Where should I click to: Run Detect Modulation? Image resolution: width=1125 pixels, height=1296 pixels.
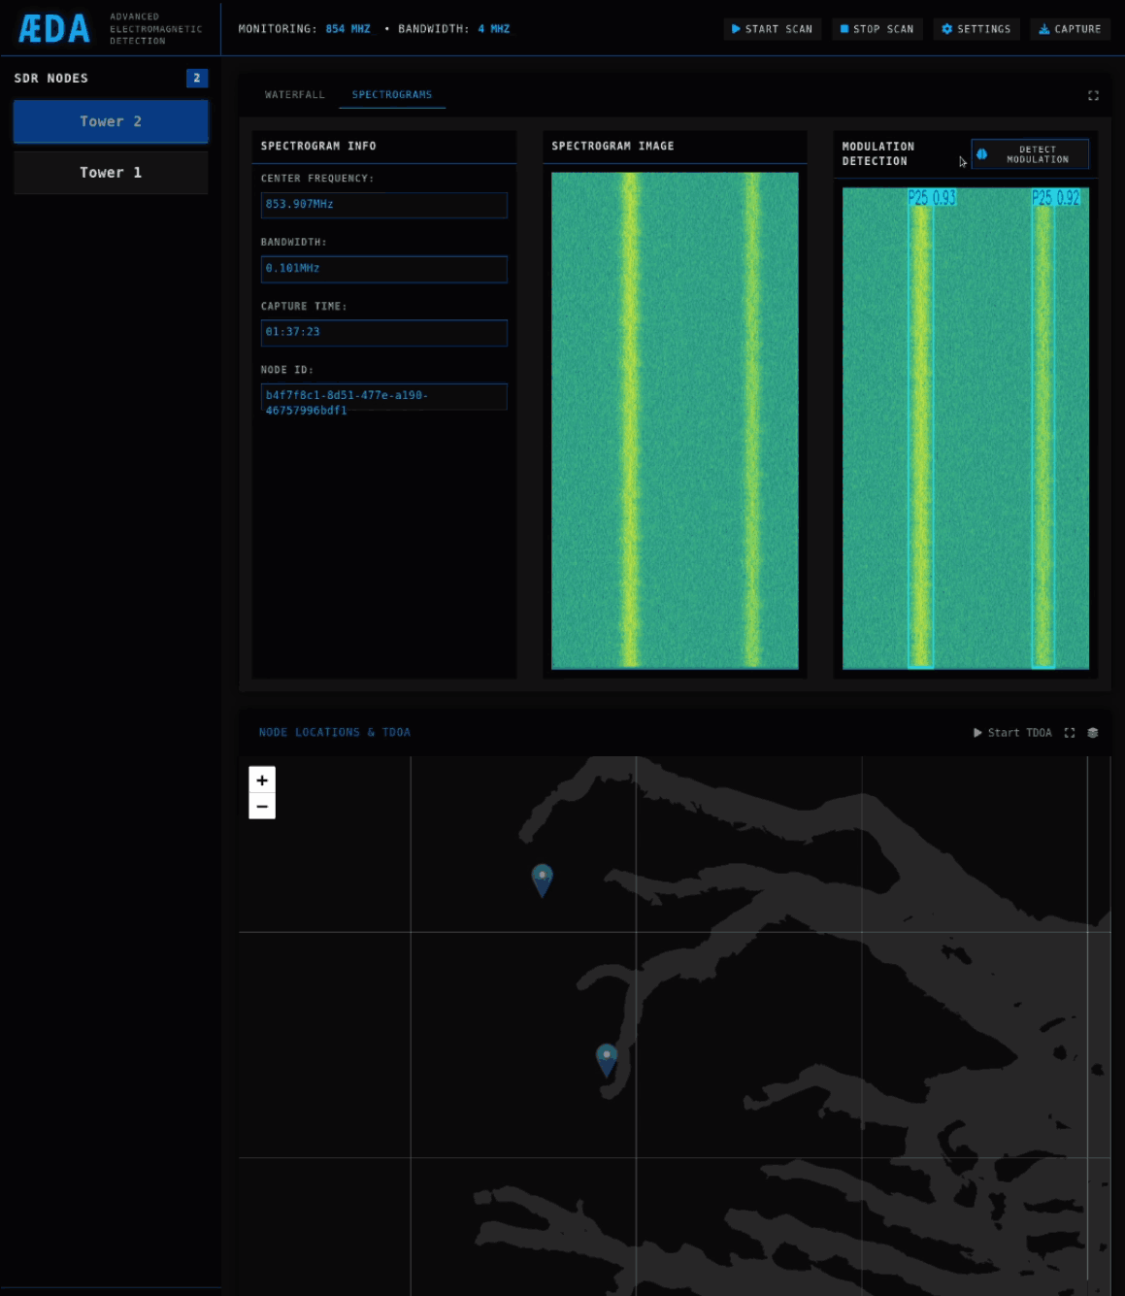(1030, 154)
